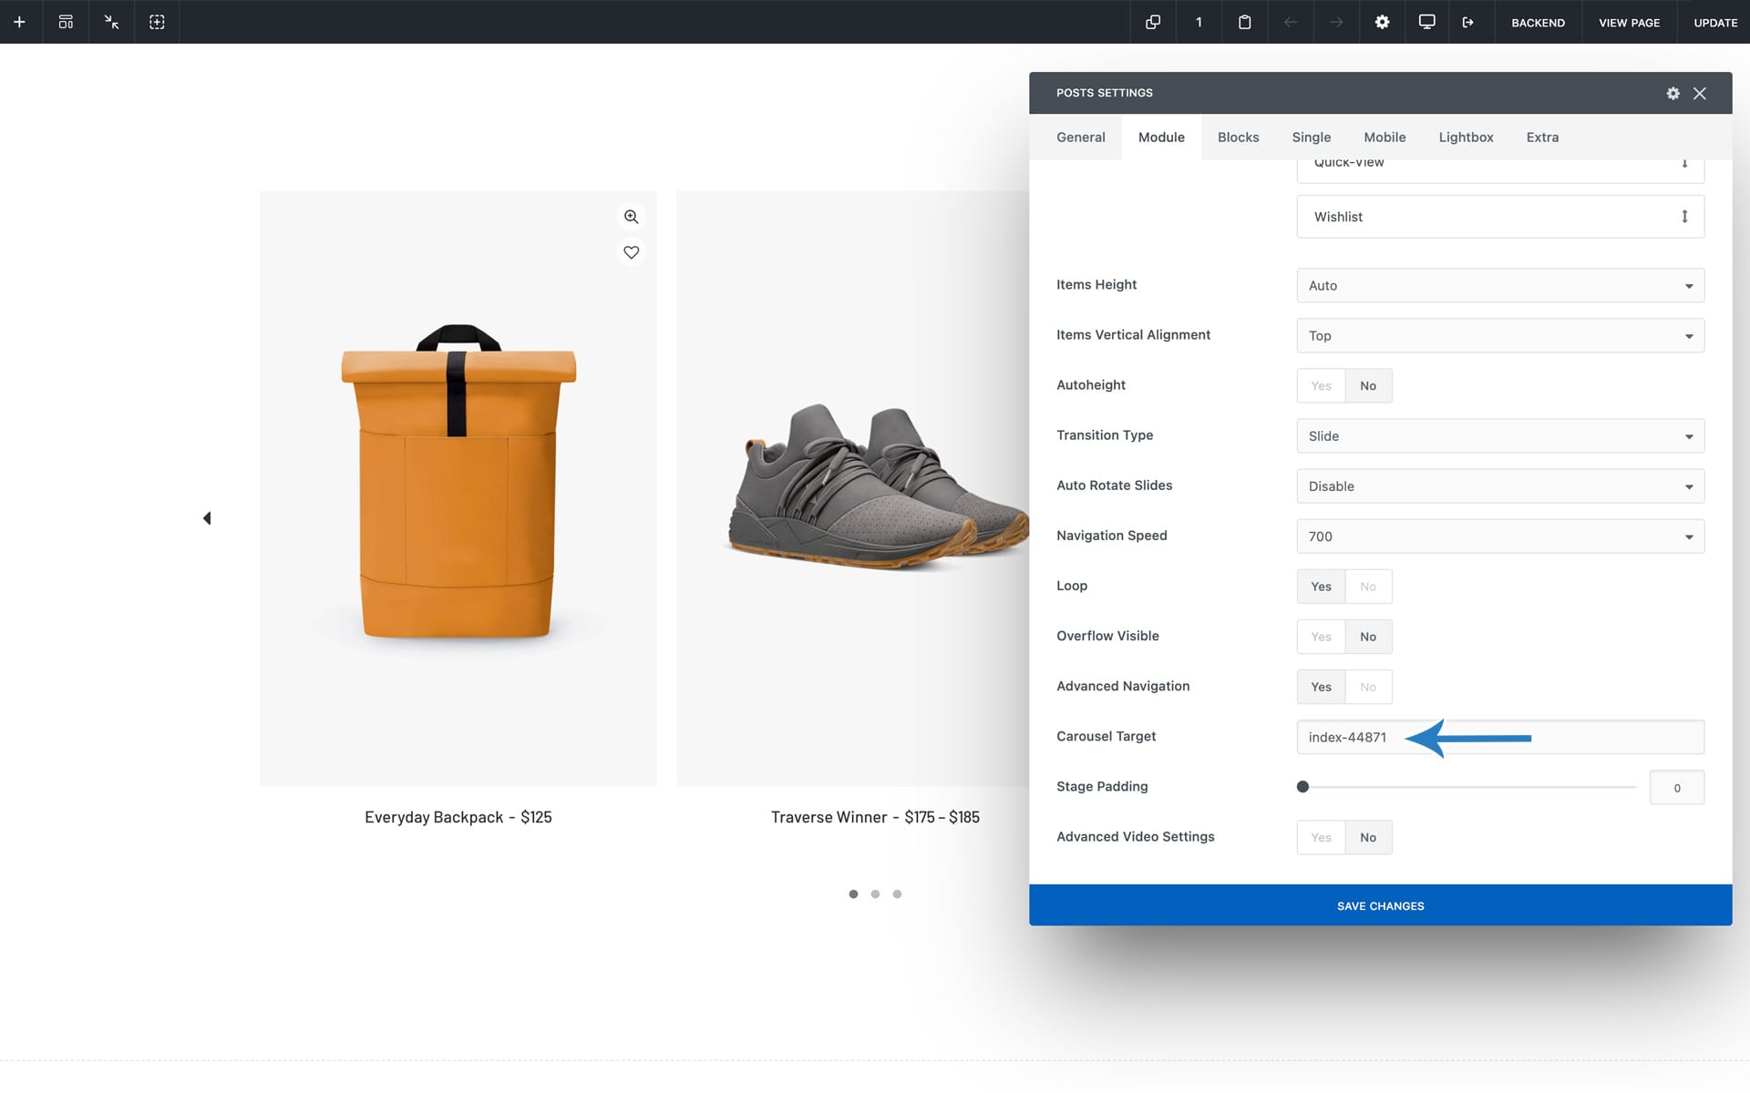Open the templates library icon
This screenshot has width=1750, height=1093.
[x=66, y=22]
